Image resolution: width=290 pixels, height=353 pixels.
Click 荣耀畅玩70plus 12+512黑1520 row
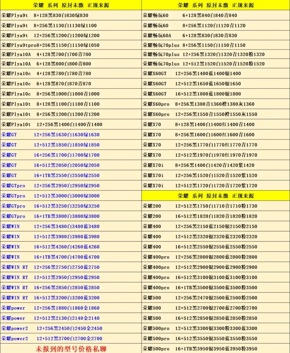click(216, 64)
